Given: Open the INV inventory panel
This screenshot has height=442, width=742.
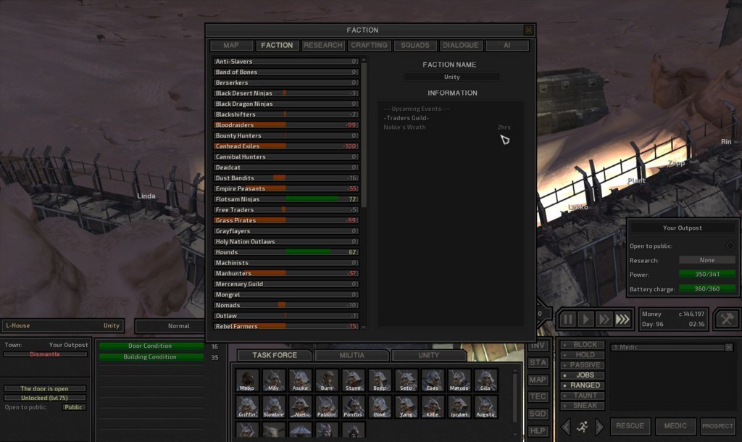Looking at the screenshot, I should tap(538, 346).
